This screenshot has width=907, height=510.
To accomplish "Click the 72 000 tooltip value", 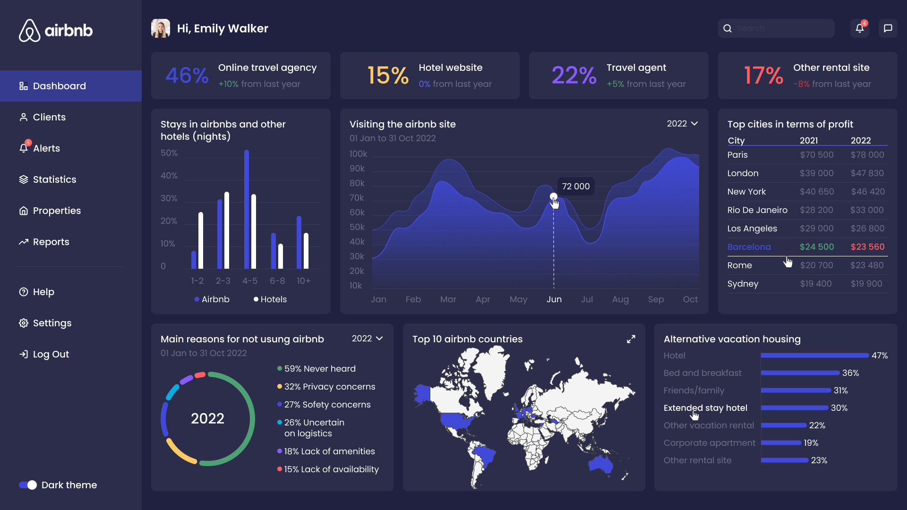I will [576, 187].
